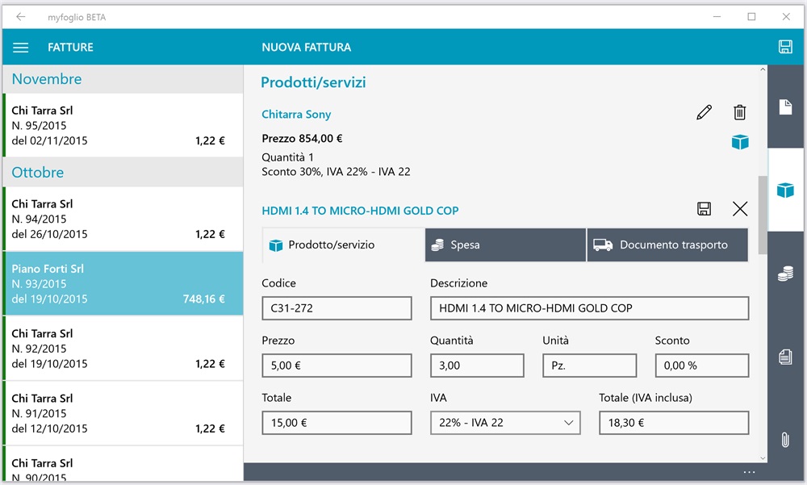Select invoice N. 92/2015 Chi Tarra Srl
Screen dimensions: 807x485
(x=123, y=348)
